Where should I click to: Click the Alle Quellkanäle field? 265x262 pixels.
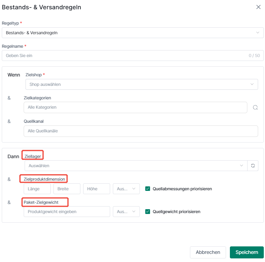(x=141, y=131)
